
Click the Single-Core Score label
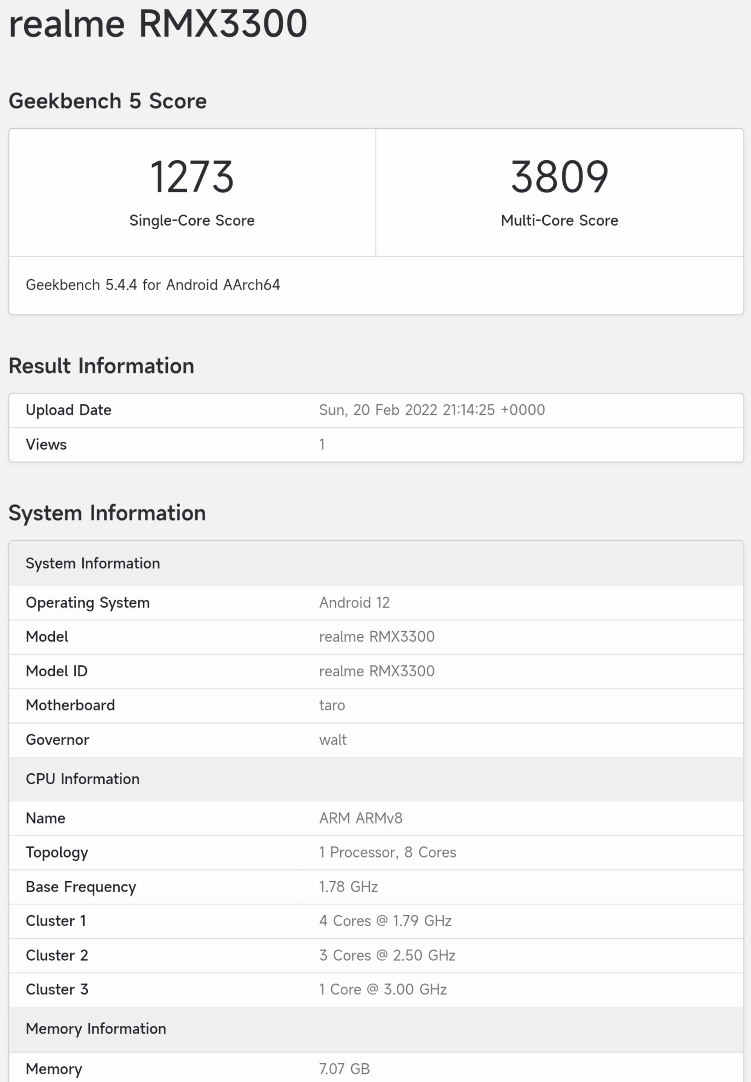192,220
